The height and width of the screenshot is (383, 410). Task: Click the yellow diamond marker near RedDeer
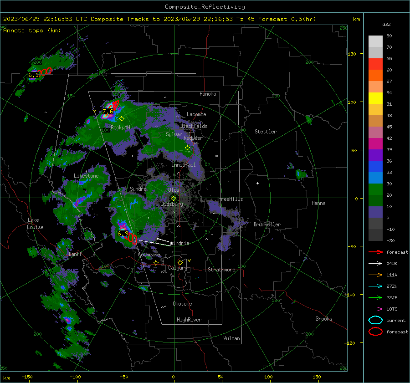click(188, 148)
